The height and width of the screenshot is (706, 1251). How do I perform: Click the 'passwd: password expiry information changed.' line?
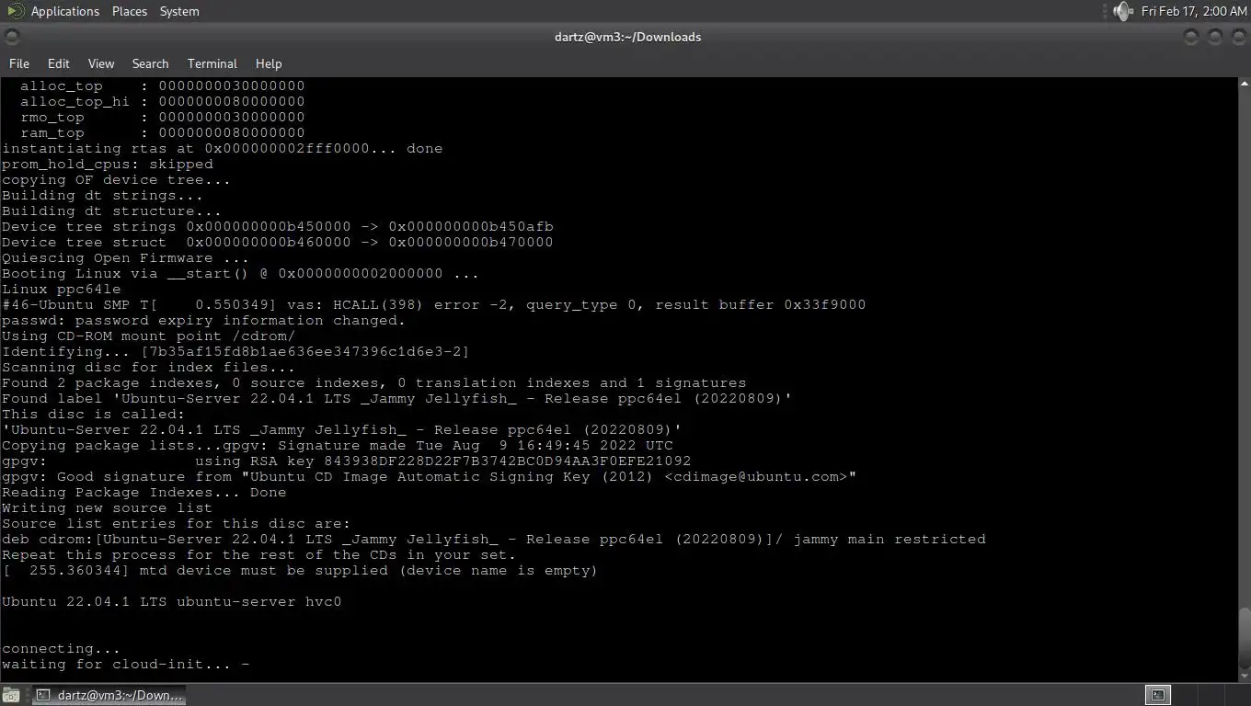point(203,320)
